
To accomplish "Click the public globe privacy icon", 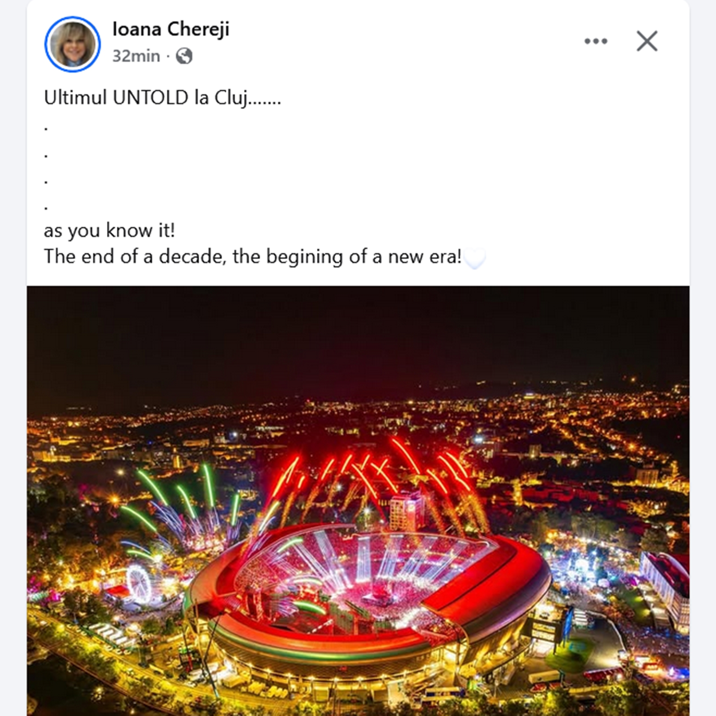I will click(x=184, y=56).
